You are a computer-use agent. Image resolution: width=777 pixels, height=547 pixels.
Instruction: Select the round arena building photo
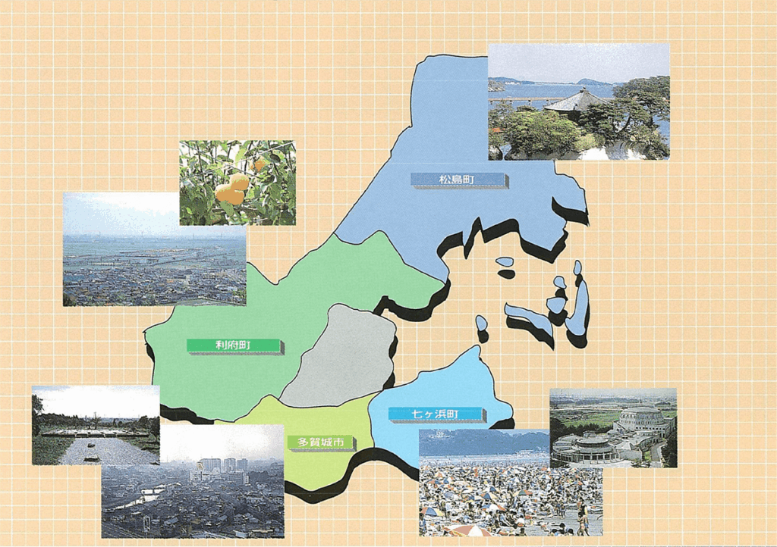tap(612, 428)
